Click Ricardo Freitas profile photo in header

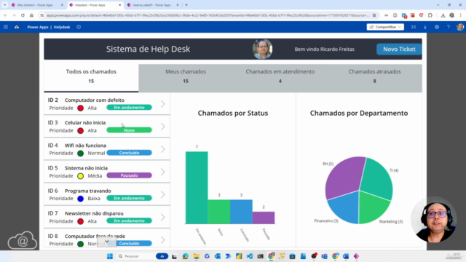click(262, 49)
